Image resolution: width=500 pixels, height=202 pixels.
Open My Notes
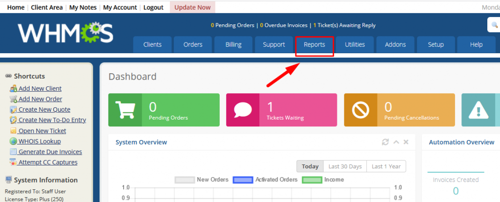pyautogui.click(x=83, y=7)
